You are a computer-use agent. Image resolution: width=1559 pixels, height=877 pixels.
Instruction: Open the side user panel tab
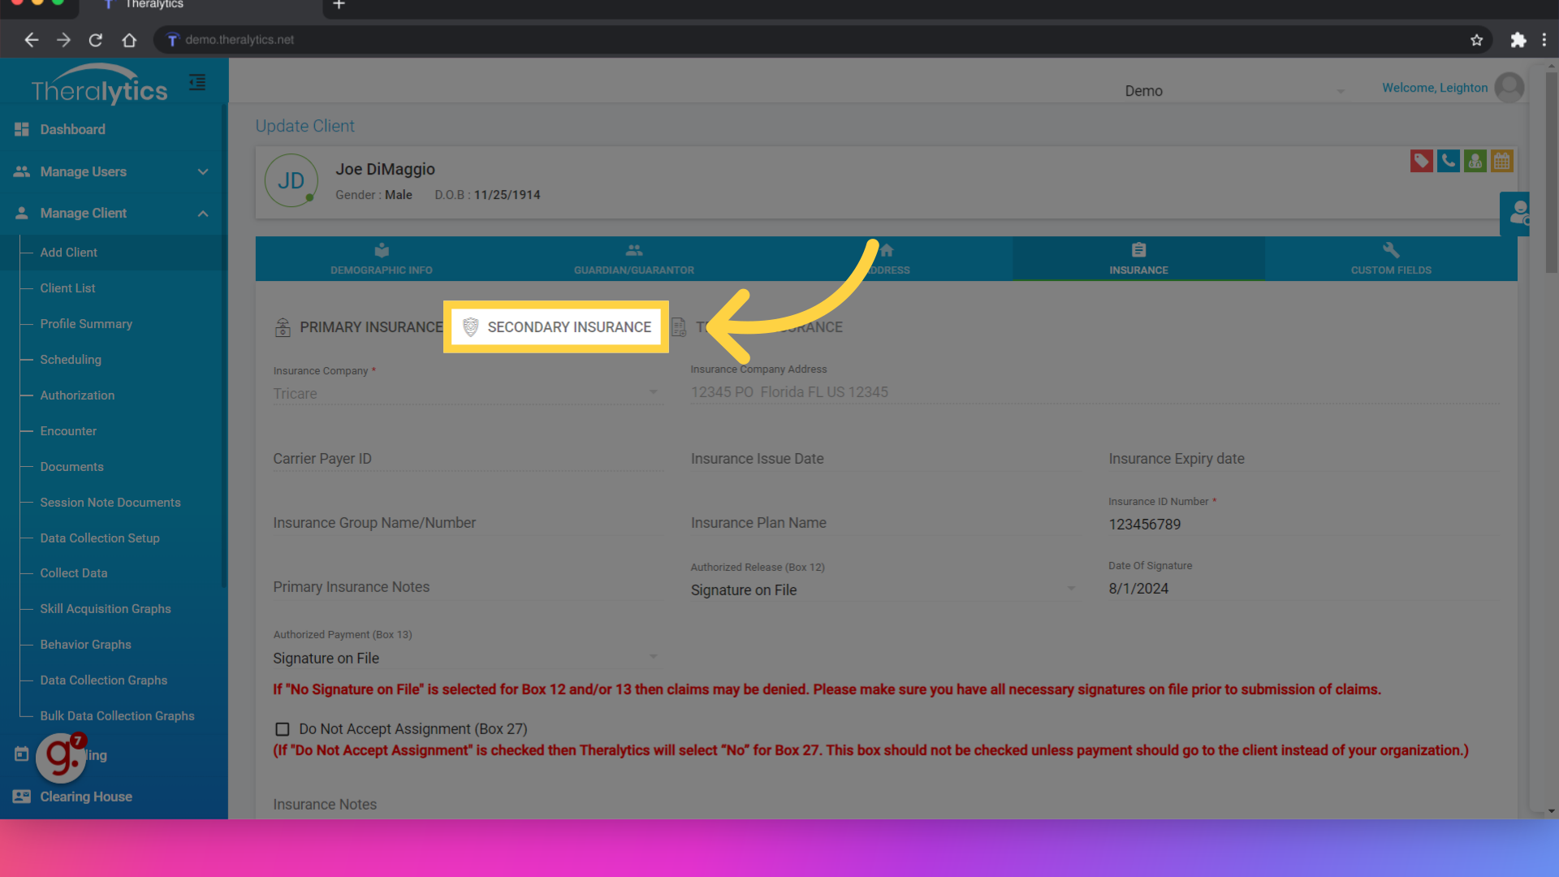coord(1515,214)
